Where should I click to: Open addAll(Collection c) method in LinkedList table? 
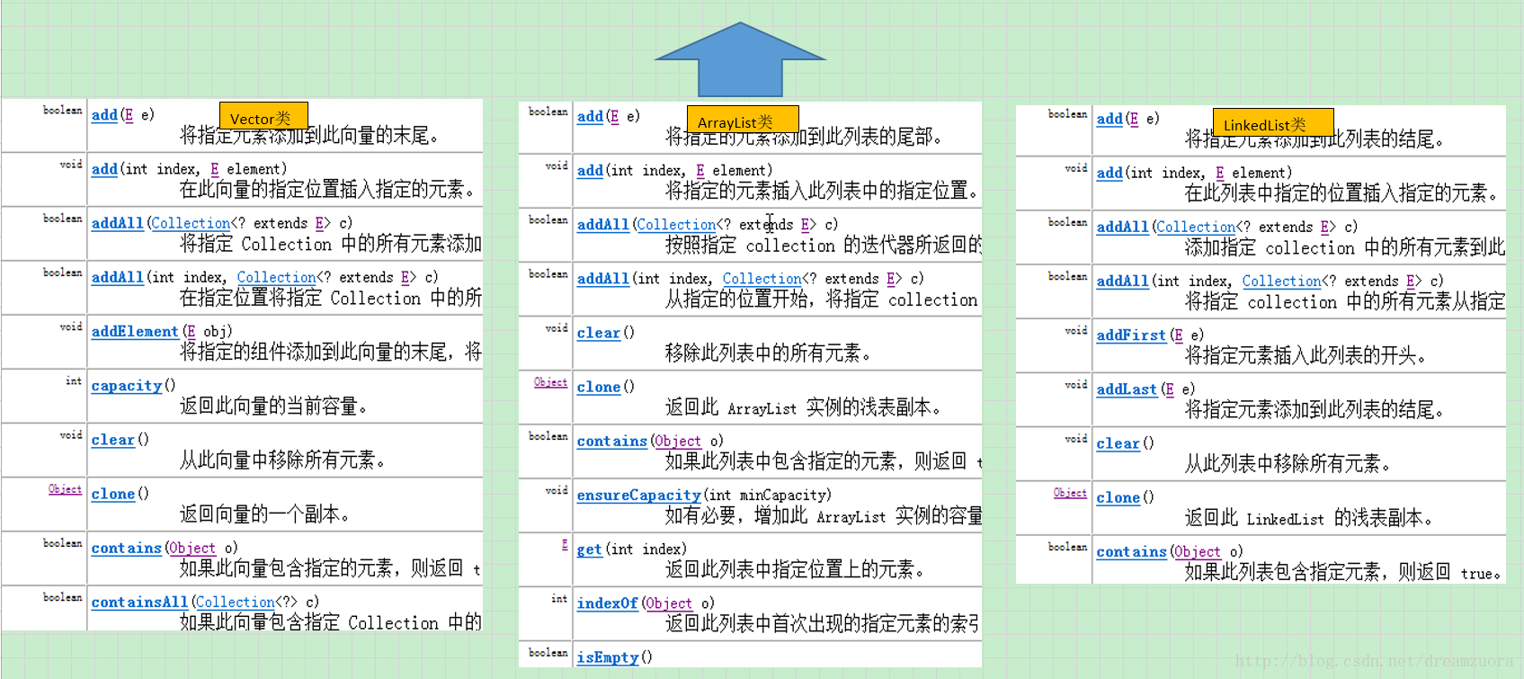point(1122,227)
